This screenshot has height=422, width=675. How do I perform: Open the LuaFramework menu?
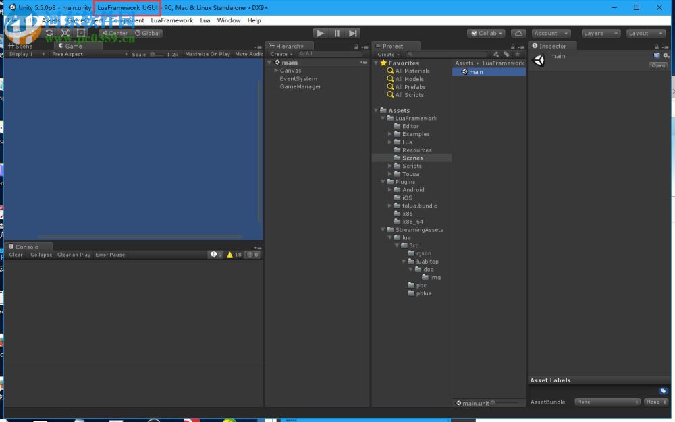pos(171,20)
